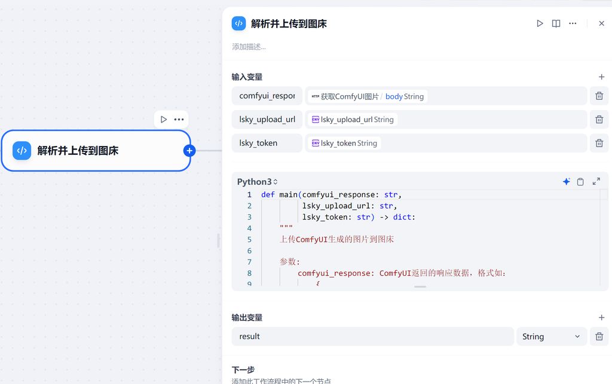Delete the comfyui_response input variable

(599, 96)
